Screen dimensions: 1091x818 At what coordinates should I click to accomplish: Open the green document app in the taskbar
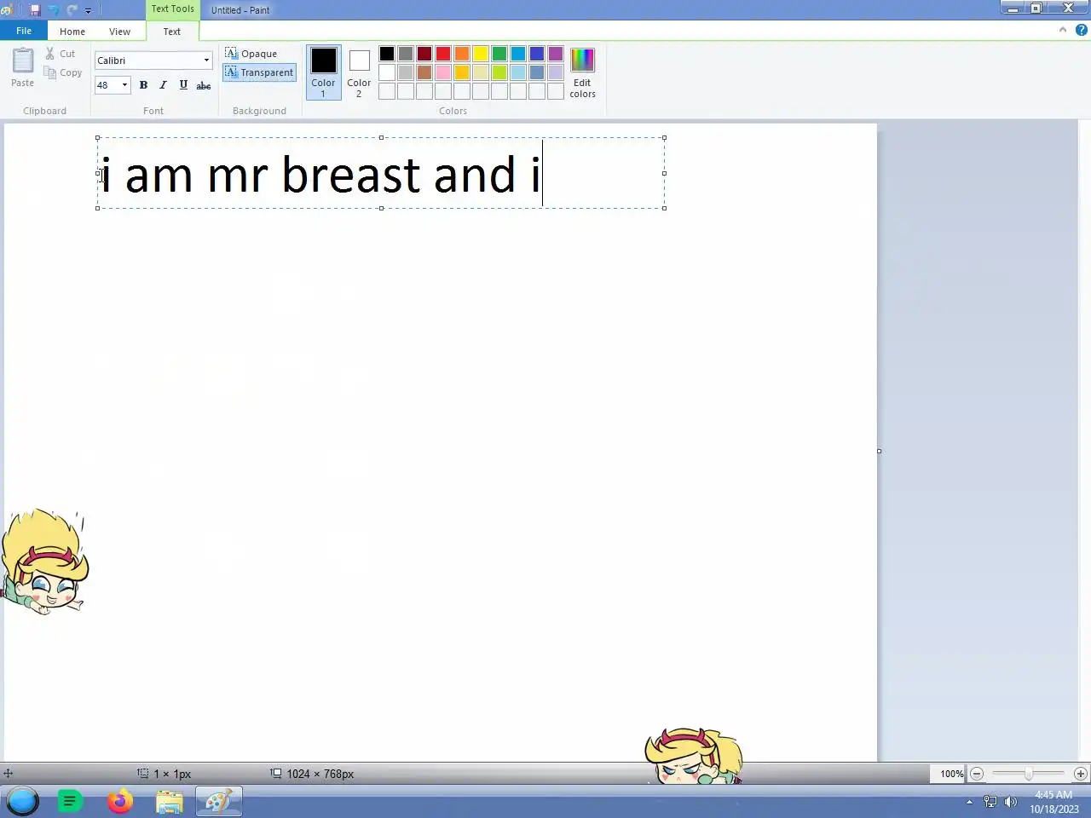click(x=71, y=801)
